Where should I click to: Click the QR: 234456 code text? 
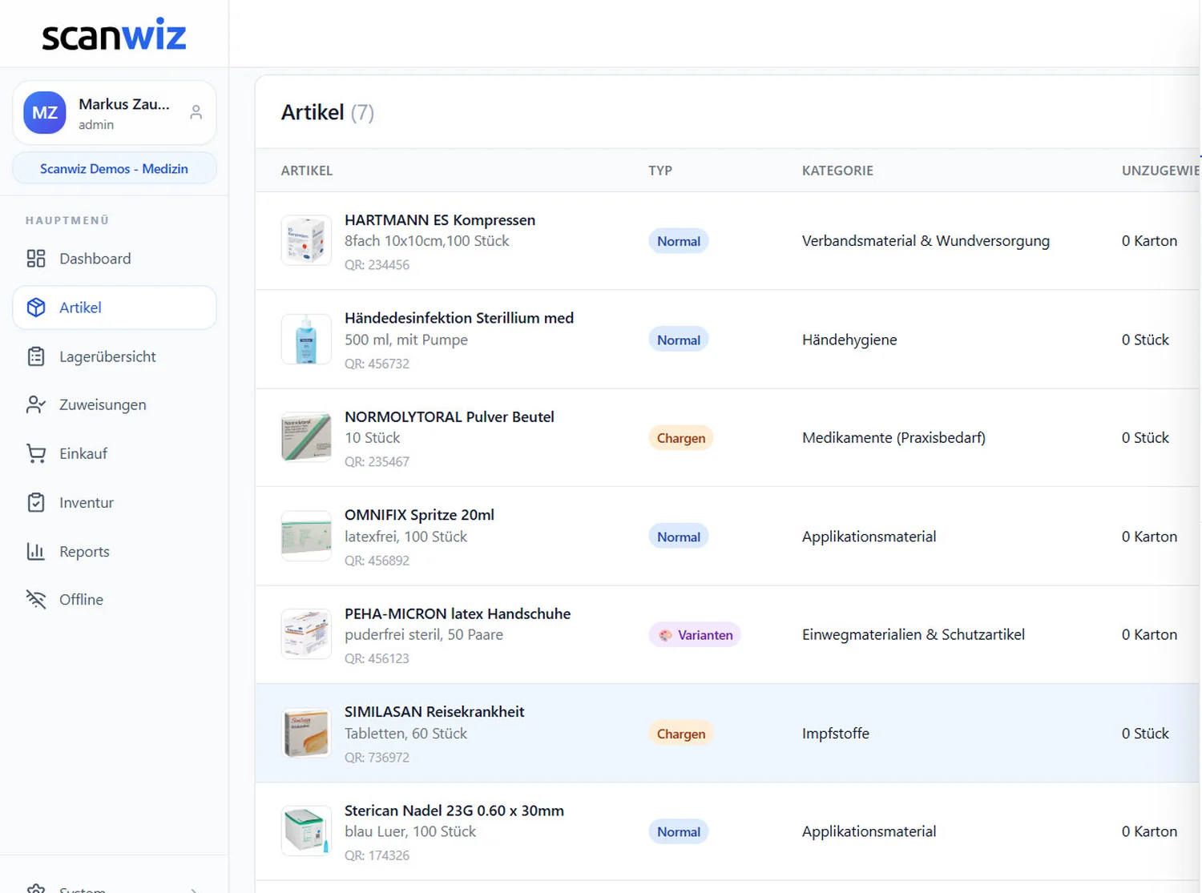(377, 265)
